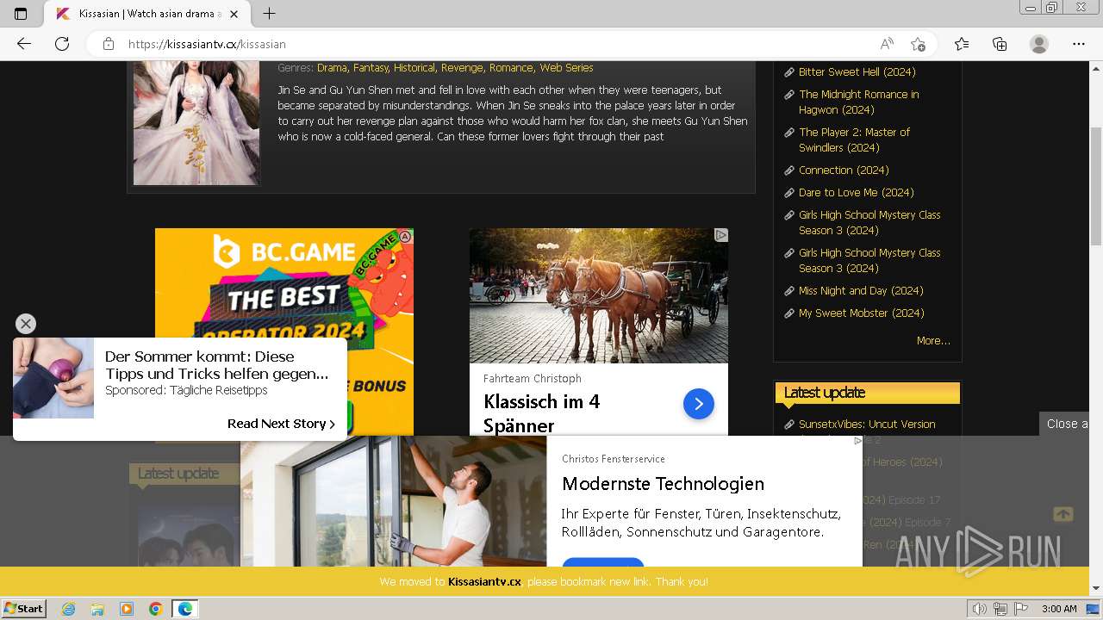Open Girls High School Mystery Class first link
This screenshot has height=620, width=1103.
pyautogui.click(x=869, y=222)
